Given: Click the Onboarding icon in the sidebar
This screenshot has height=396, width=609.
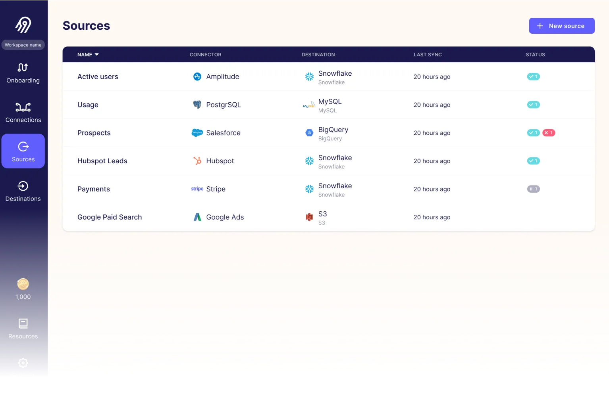Looking at the screenshot, I should pos(23,67).
